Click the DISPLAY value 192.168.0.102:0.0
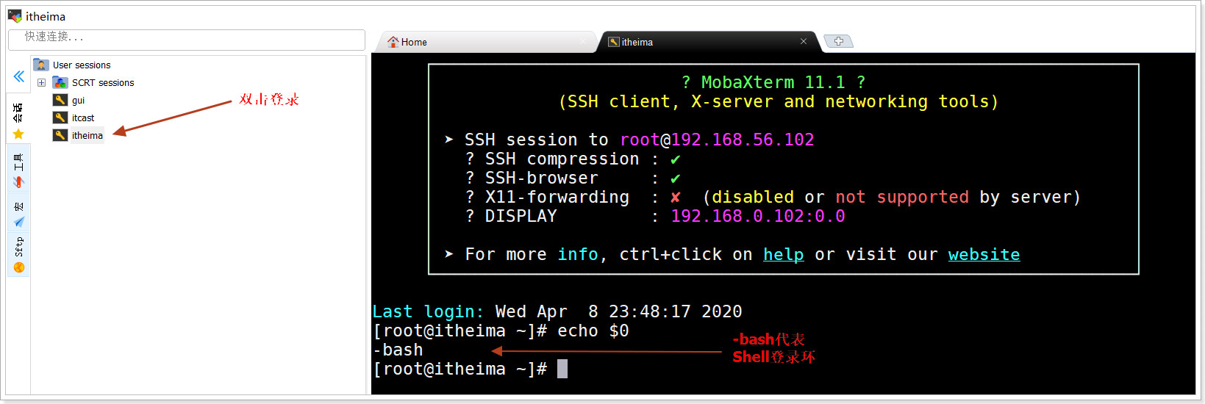 (x=758, y=216)
